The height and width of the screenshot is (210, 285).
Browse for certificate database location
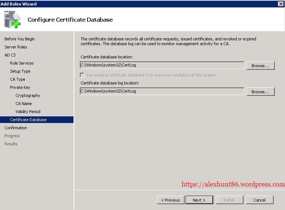click(x=260, y=65)
